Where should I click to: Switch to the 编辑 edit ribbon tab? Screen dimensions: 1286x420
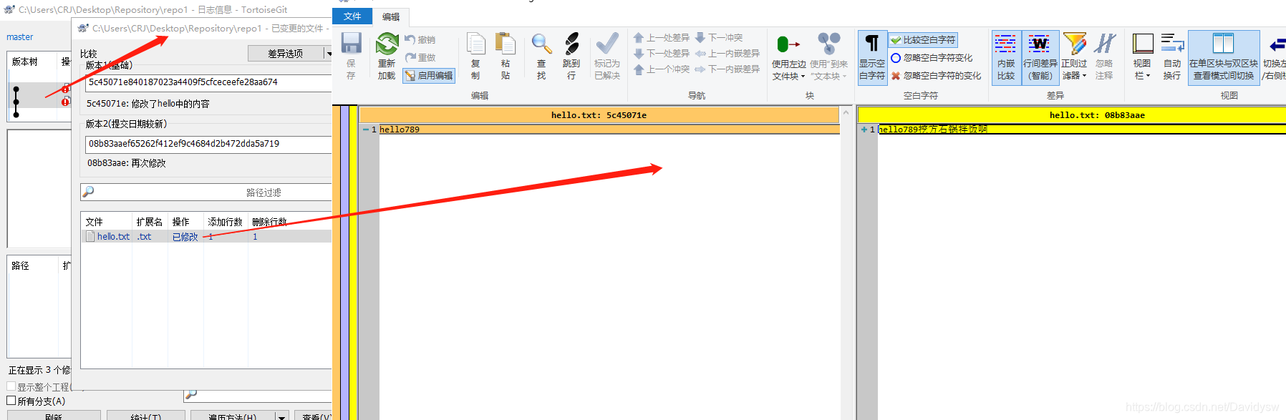[x=391, y=16]
